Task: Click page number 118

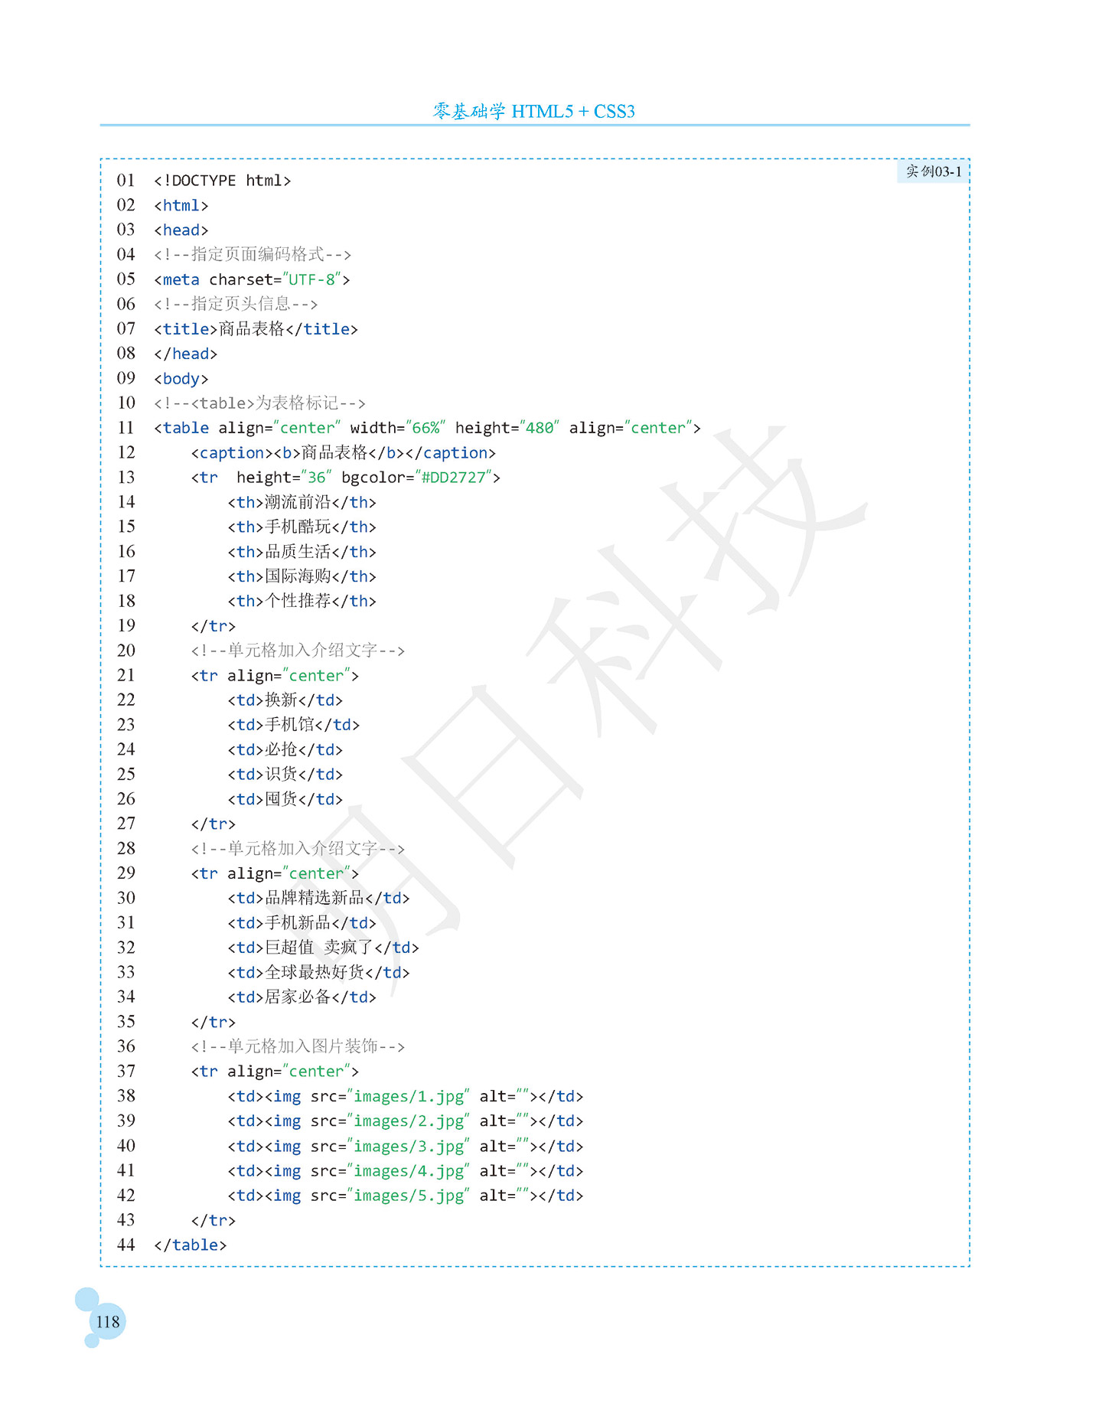Action: [x=107, y=1321]
